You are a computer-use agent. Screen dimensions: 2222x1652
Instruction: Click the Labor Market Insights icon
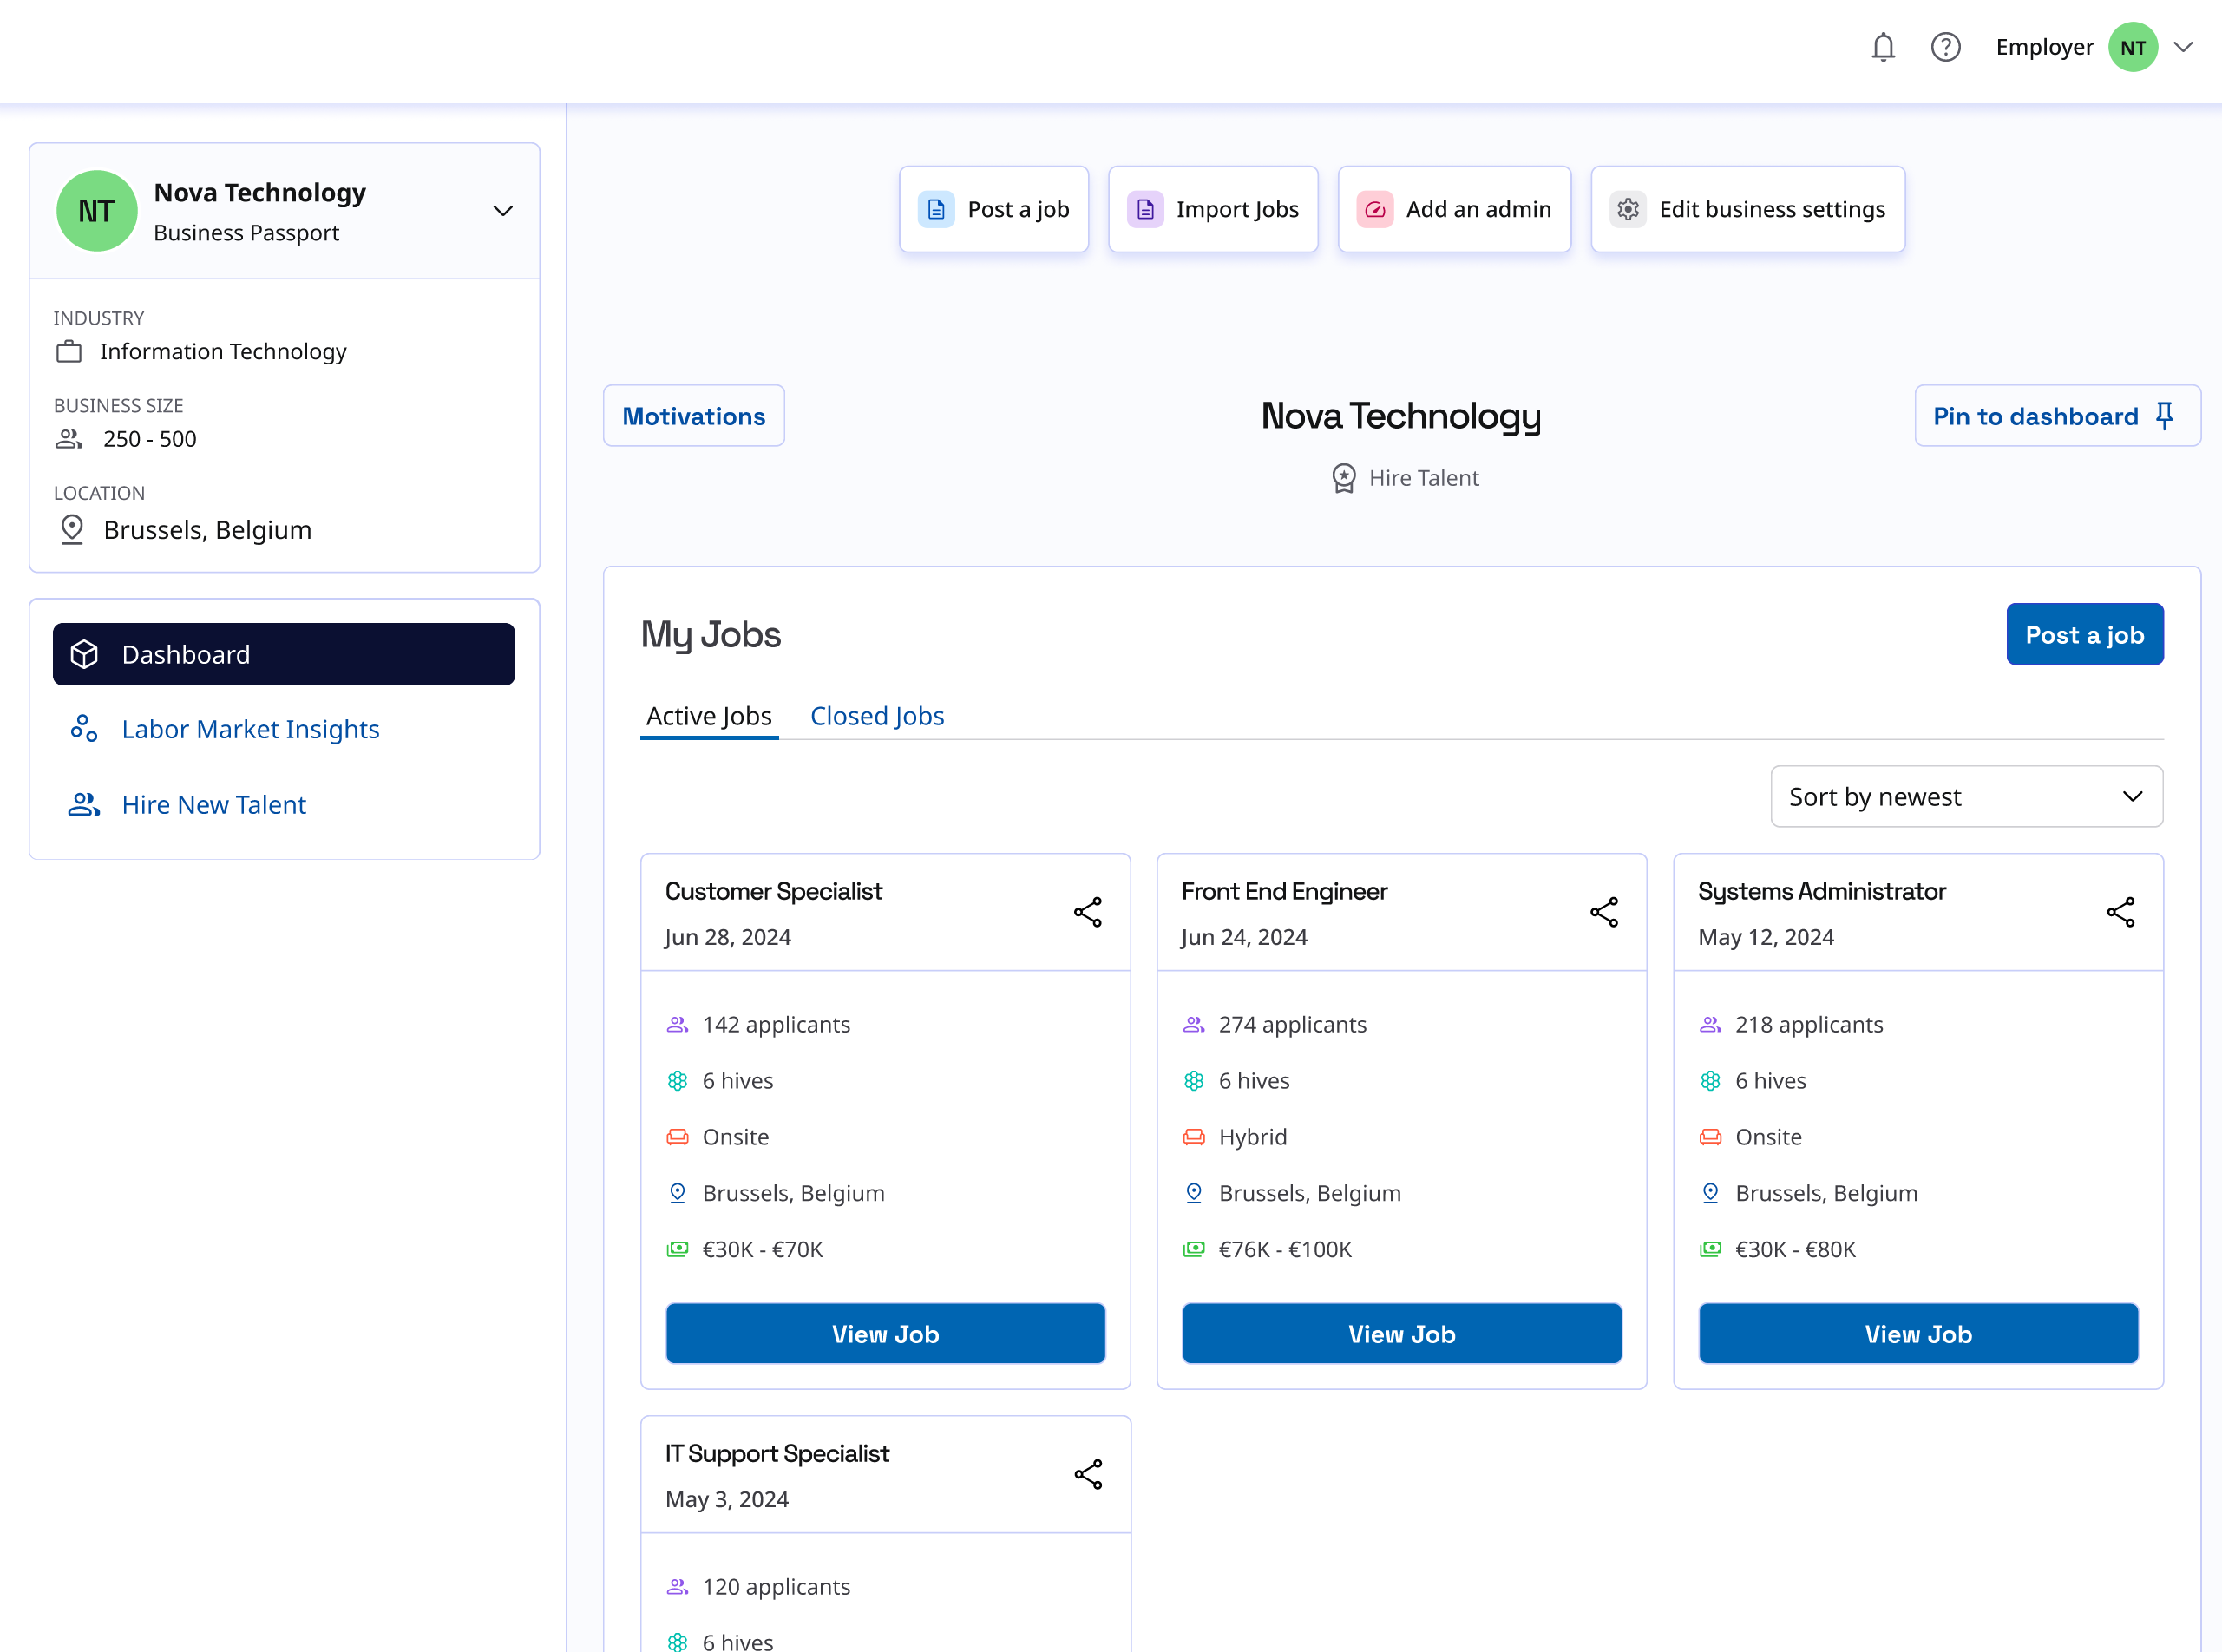pyautogui.click(x=84, y=729)
